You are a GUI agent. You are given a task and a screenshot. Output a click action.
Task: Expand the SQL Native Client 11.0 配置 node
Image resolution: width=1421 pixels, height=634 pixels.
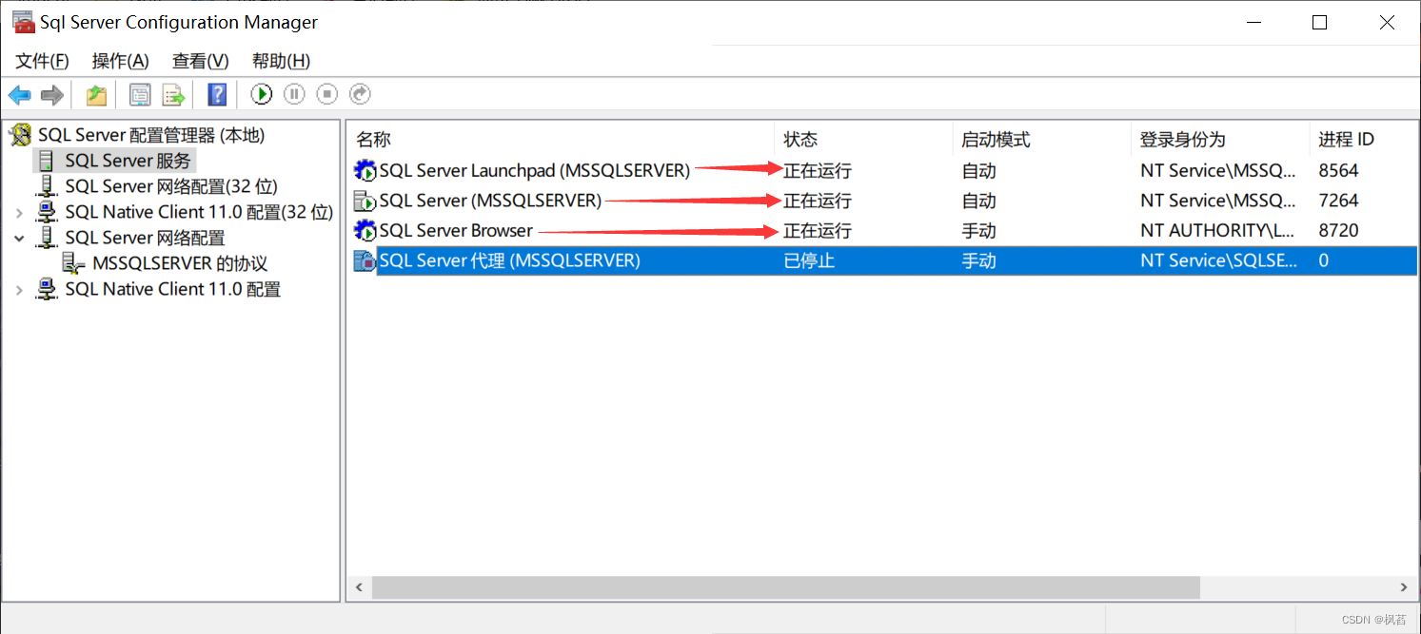click(19, 290)
